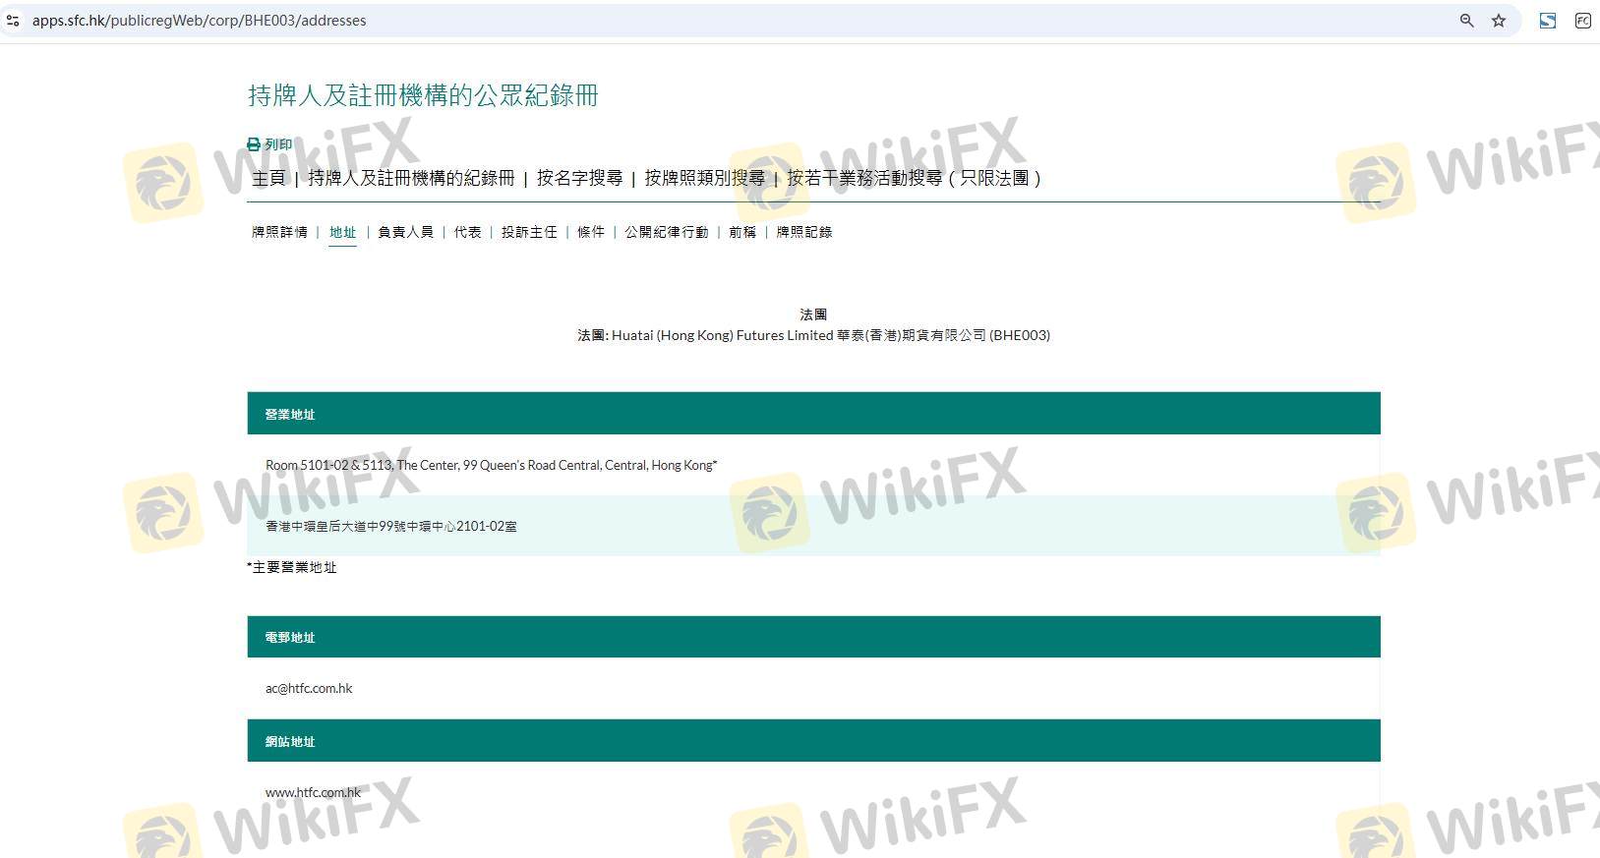Viewport: 1600px width, 858px height.
Task: Open the blue S browser extension icon
Action: 1548,21
